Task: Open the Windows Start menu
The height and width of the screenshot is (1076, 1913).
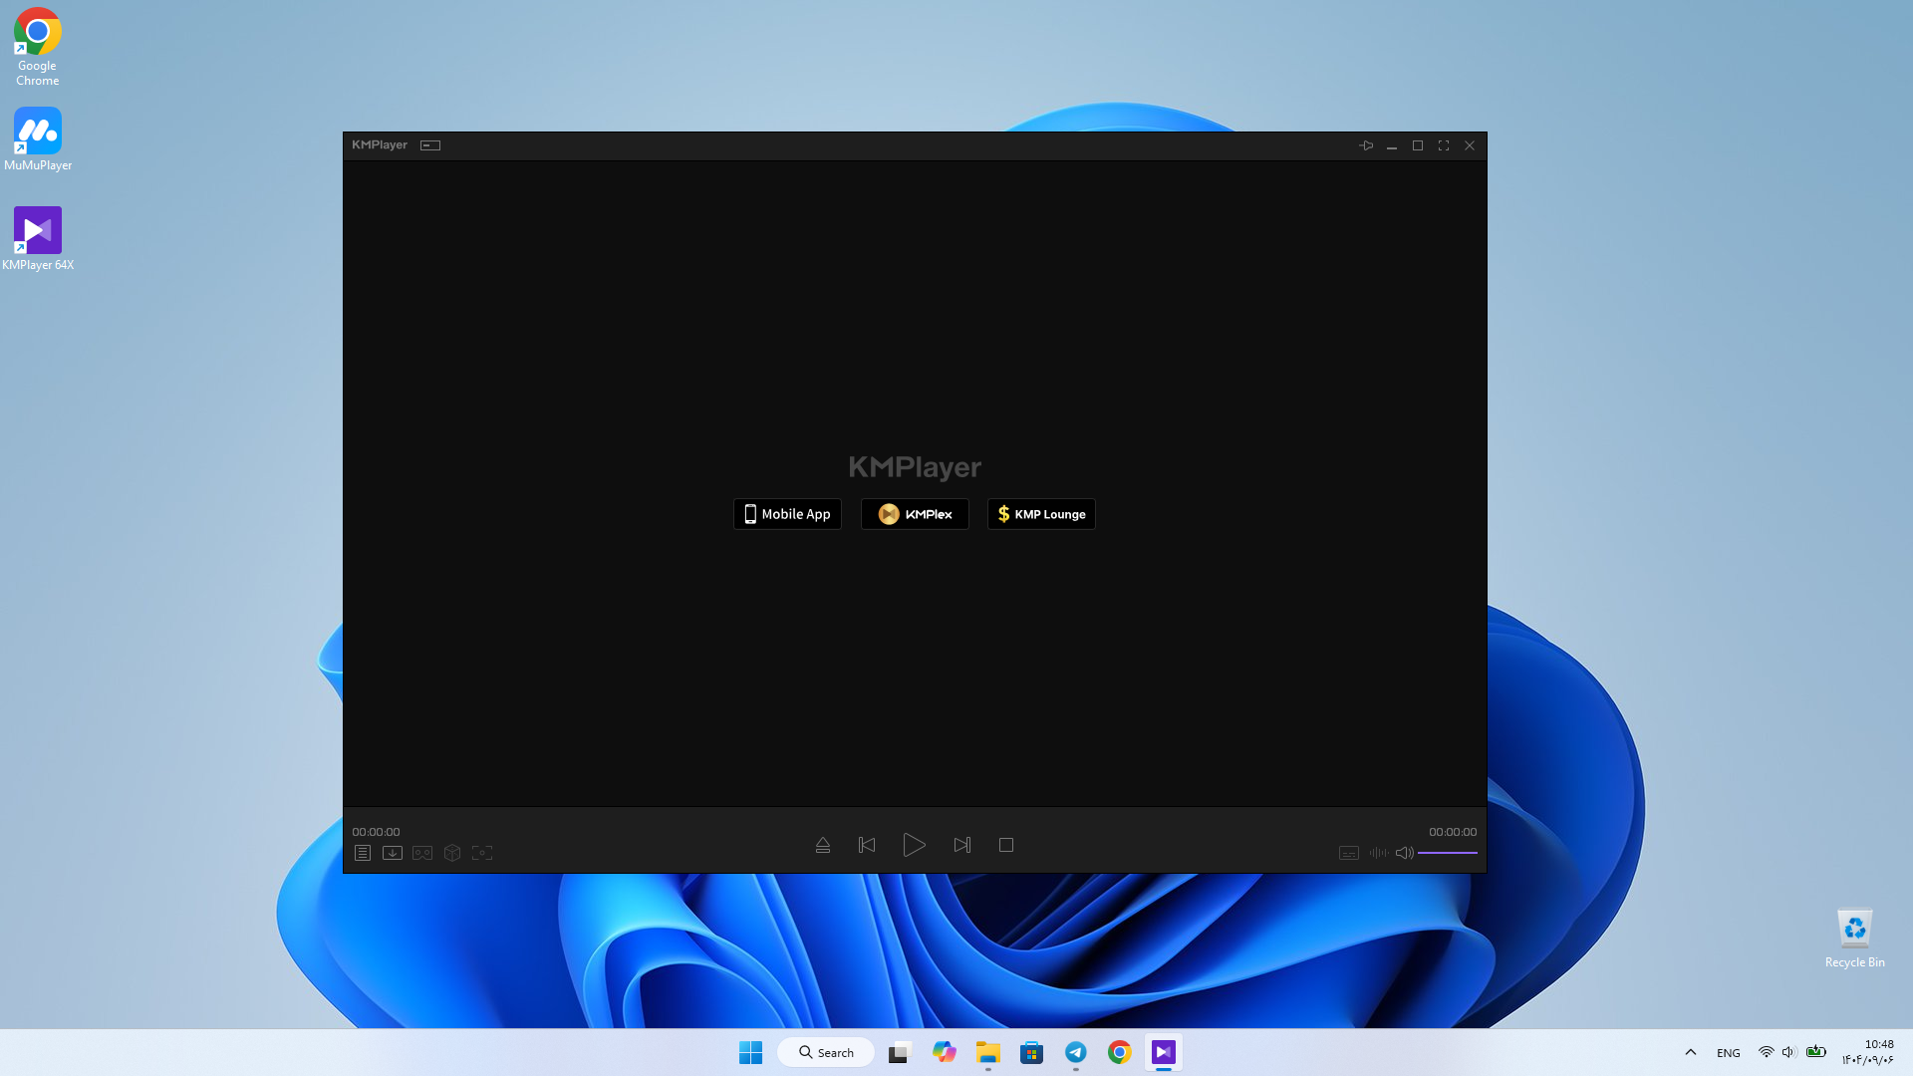Action: tap(751, 1052)
